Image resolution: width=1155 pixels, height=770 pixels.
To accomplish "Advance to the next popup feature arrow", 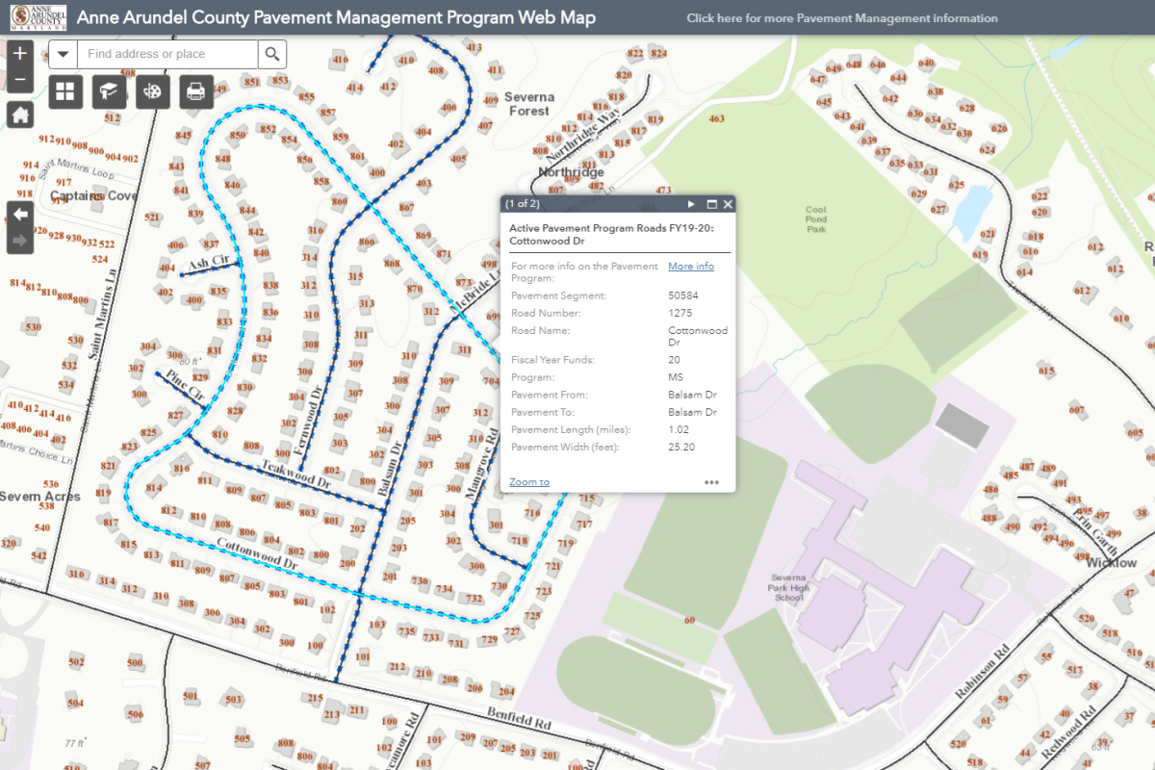I will point(691,204).
